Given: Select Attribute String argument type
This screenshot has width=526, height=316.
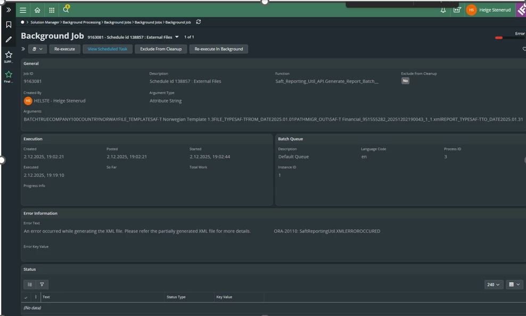Looking at the screenshot, I should 166,101.
